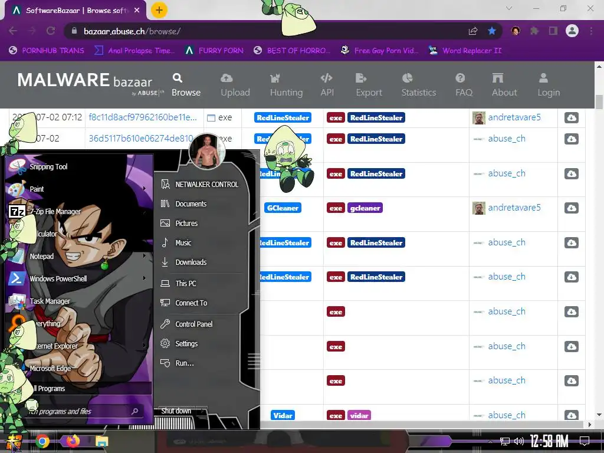The image size is (604, 453).
Task: Toggle the Chrome side panel icon
Action: click(553, 31)
